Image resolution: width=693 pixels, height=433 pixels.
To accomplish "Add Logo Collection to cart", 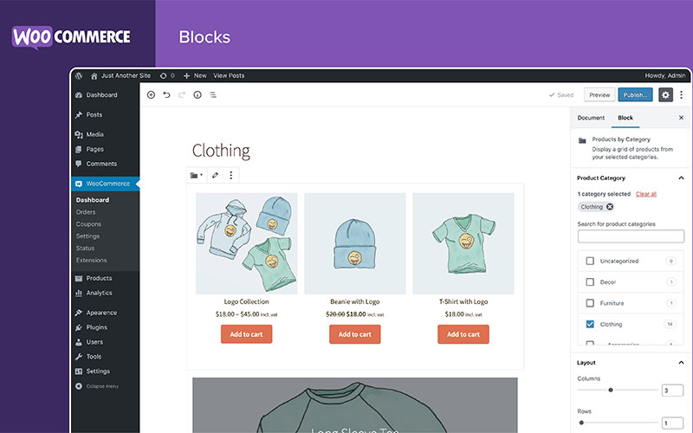I will (x=246, y=334).
